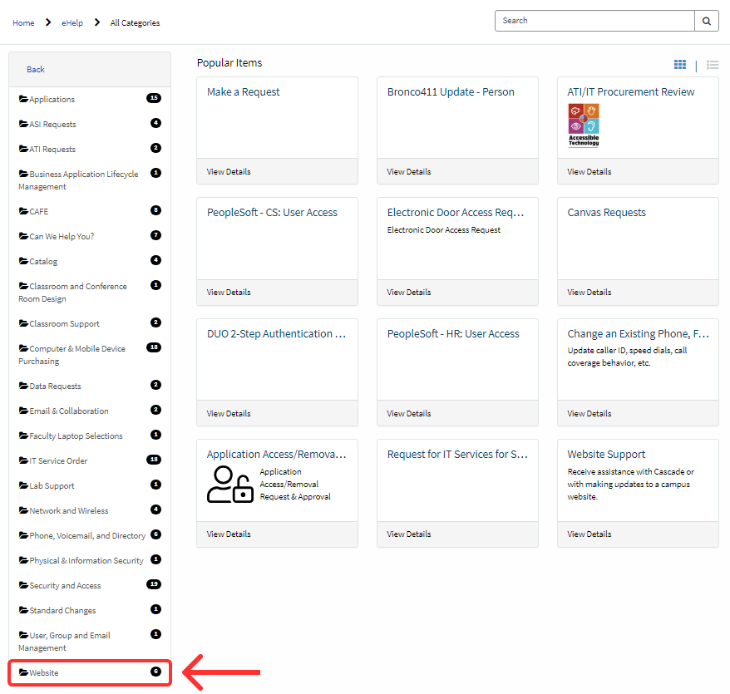Viewport: 730px width, 694px height.
Task: Click All Categories breadcrumb text
Action: (135, 22)
